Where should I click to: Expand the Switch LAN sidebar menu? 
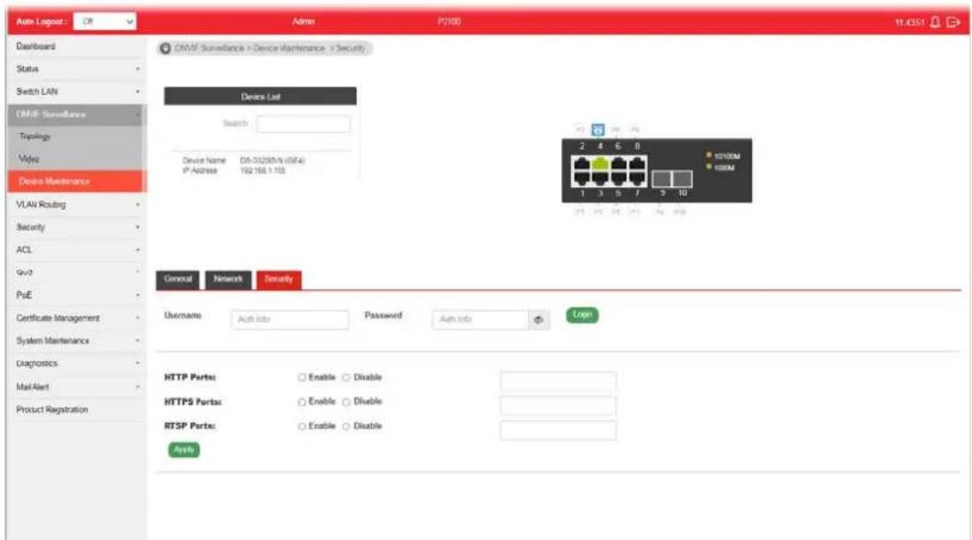point(77,91)
